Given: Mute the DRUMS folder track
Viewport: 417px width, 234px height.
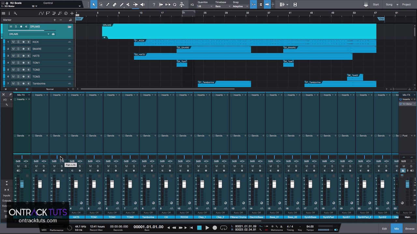Looking at the screenshot, I should tap(11, 27).
